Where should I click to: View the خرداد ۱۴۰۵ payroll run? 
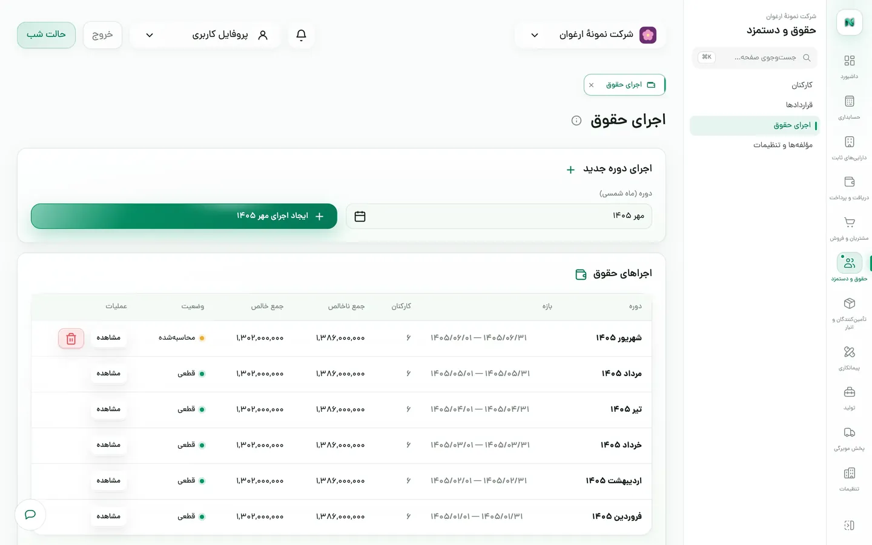point(108,445)
